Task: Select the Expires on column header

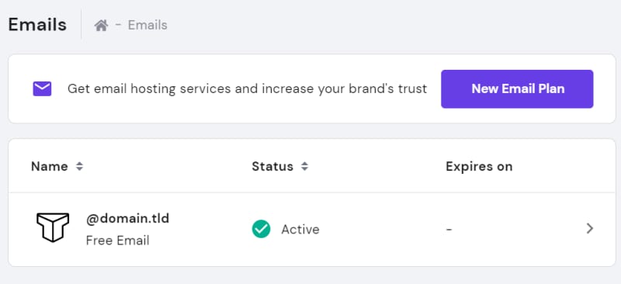Action: [x=479, y=166]
